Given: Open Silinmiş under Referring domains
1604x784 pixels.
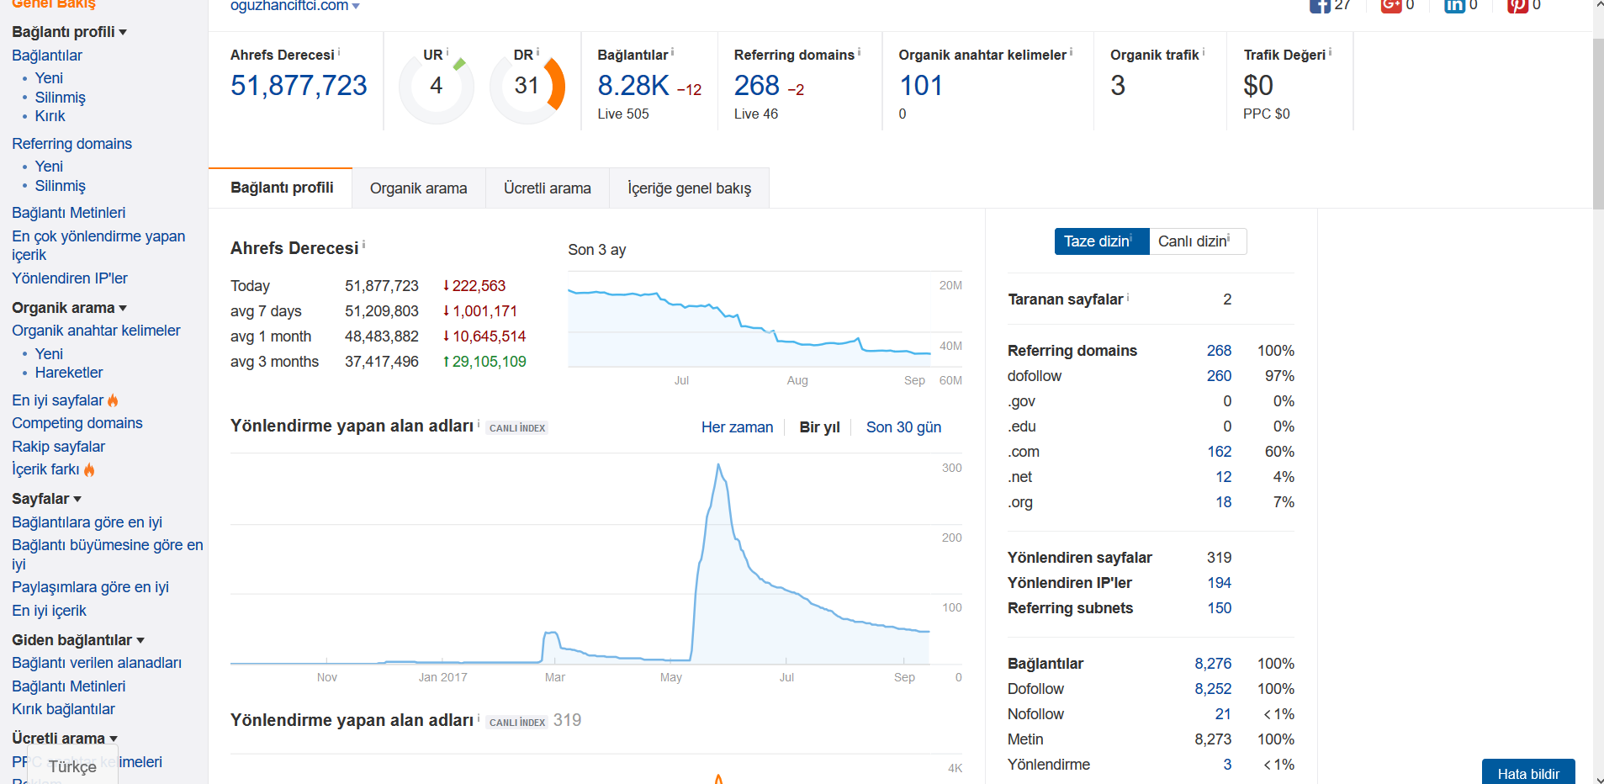Looking at the screenshot, I should coord(61,186).
